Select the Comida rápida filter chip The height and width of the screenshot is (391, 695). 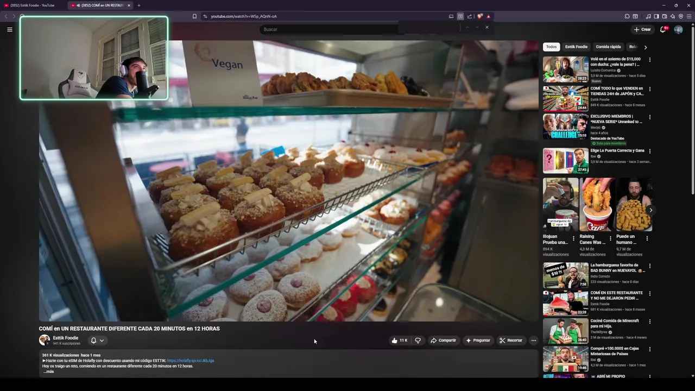pos(608,47)
